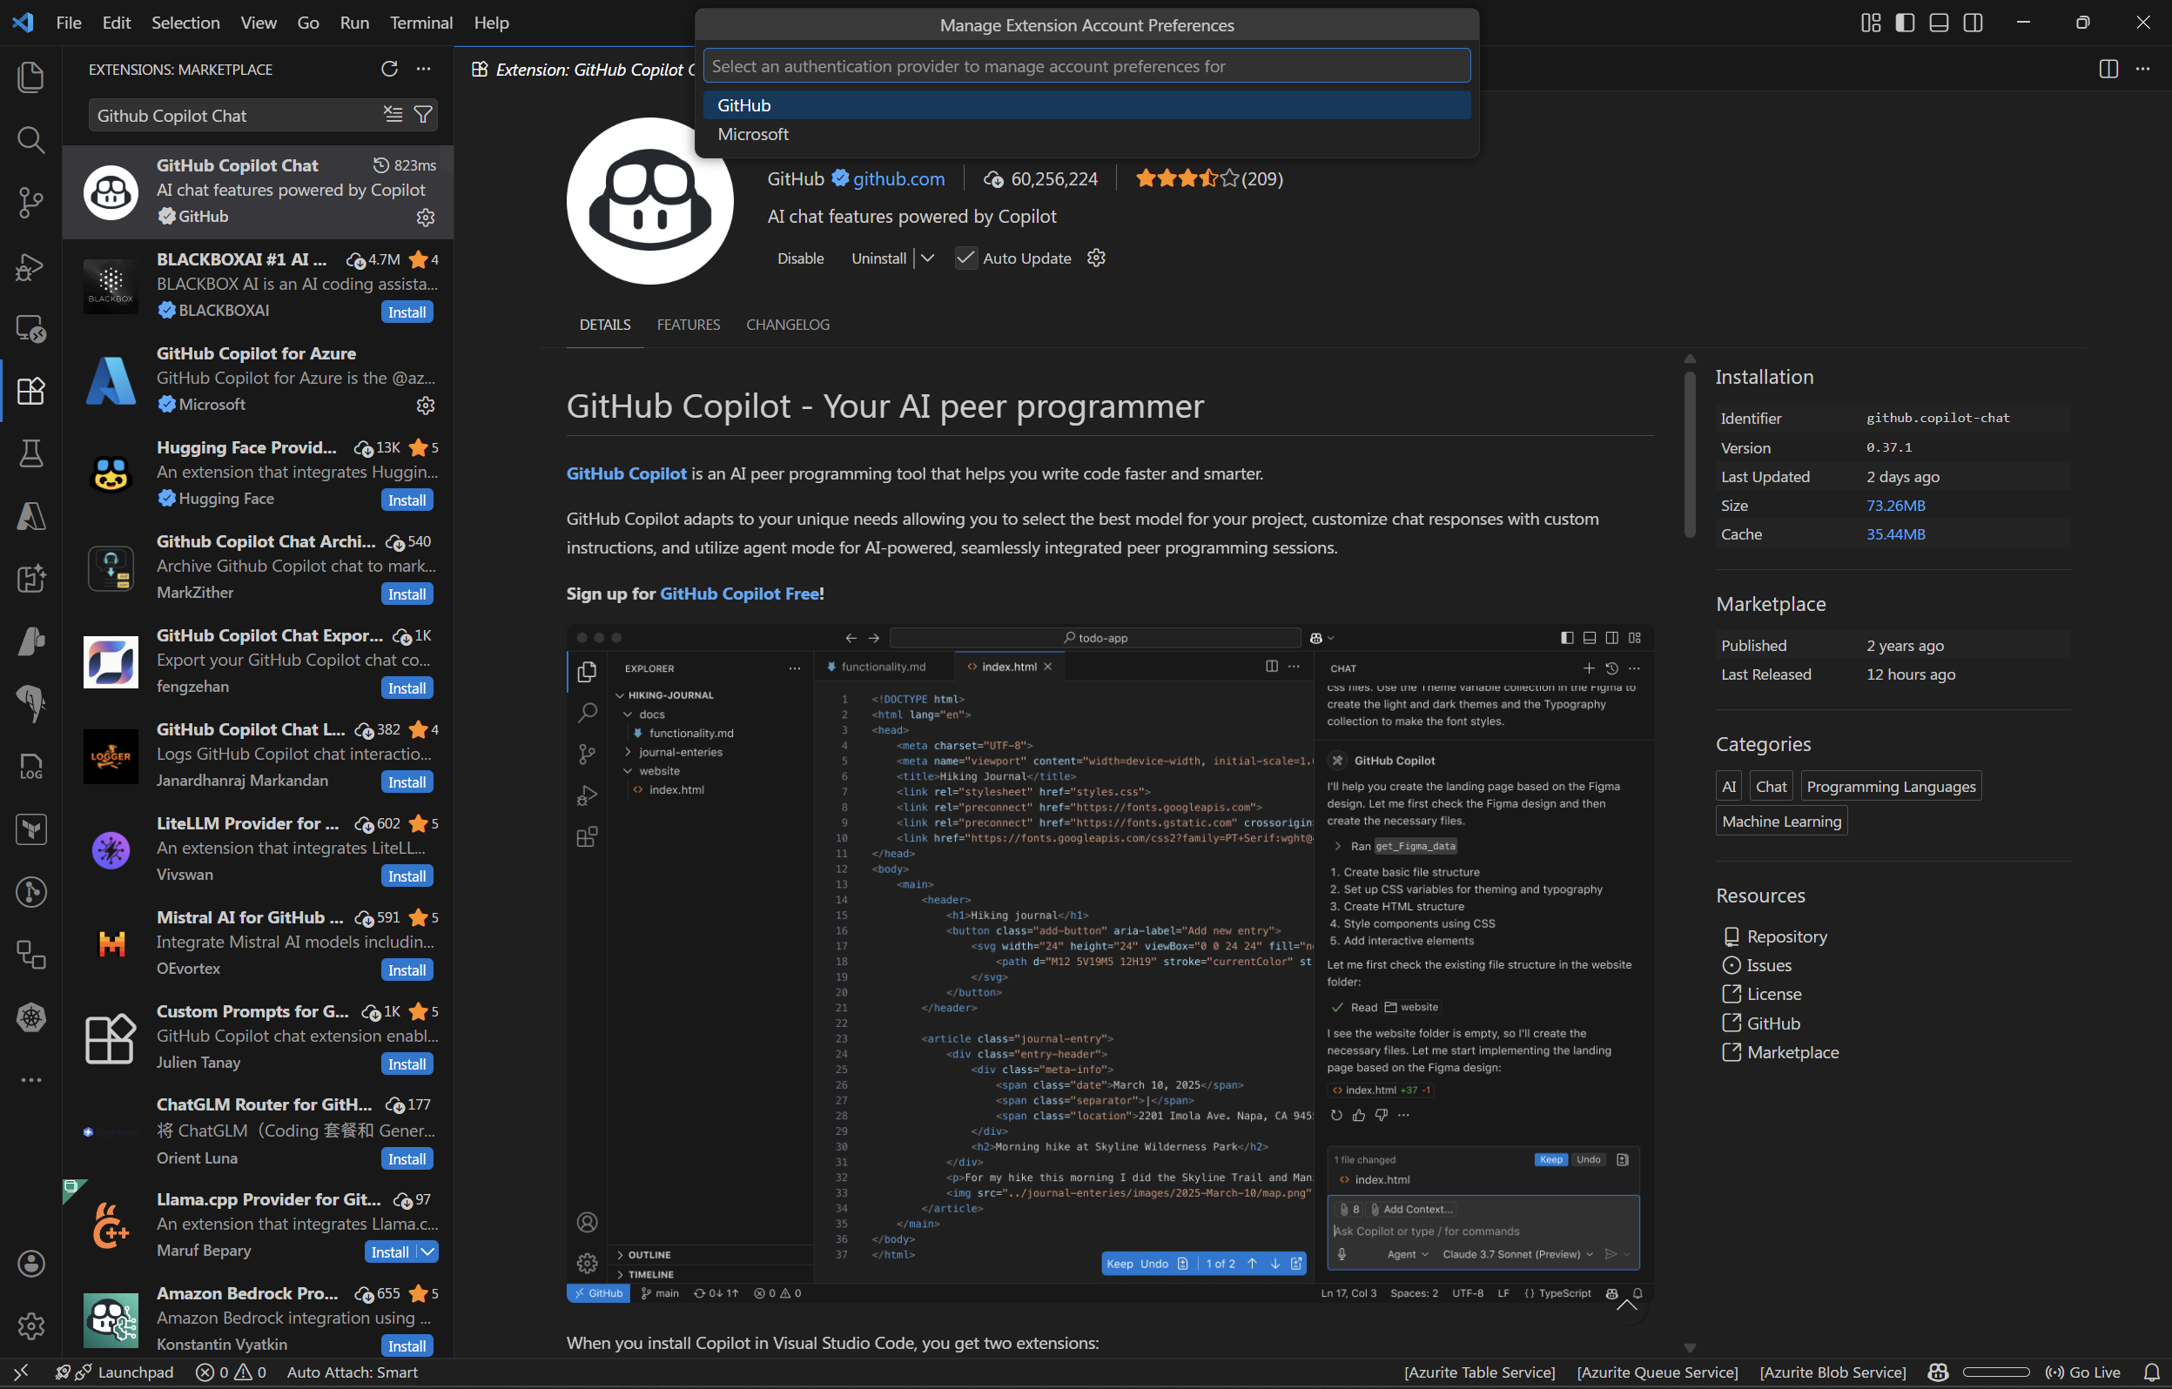
Task: Open additional views ellipsis in activity bar
Action: (x=30, y=1080)
